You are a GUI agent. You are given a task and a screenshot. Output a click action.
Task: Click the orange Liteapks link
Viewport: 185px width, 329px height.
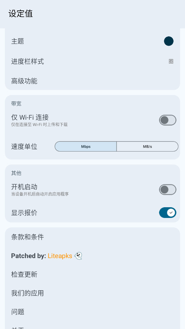point(60,256)
